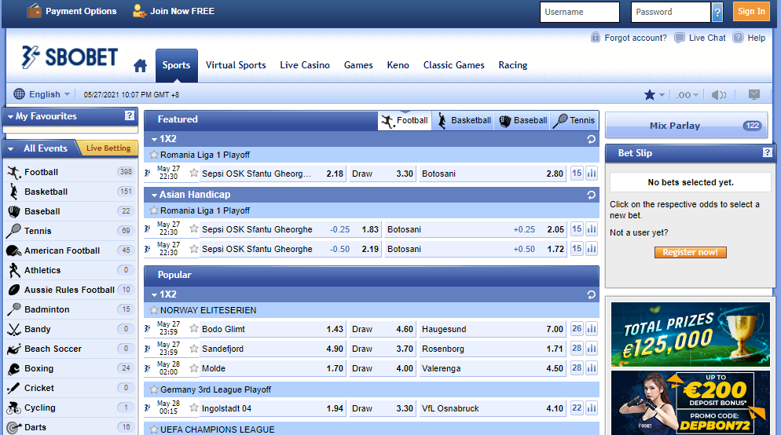Open the announcements monitor icon
Screen dimensions: 781x435
(754, 94)
